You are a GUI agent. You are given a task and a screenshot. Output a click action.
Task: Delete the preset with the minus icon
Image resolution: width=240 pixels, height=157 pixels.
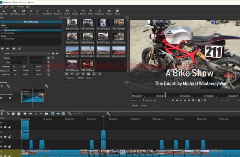57,53
